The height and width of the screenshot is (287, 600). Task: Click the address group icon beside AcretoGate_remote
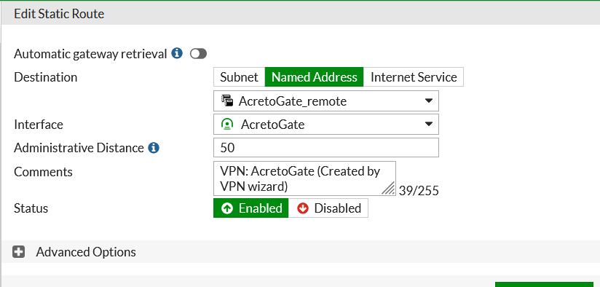[x=227, y=101]
